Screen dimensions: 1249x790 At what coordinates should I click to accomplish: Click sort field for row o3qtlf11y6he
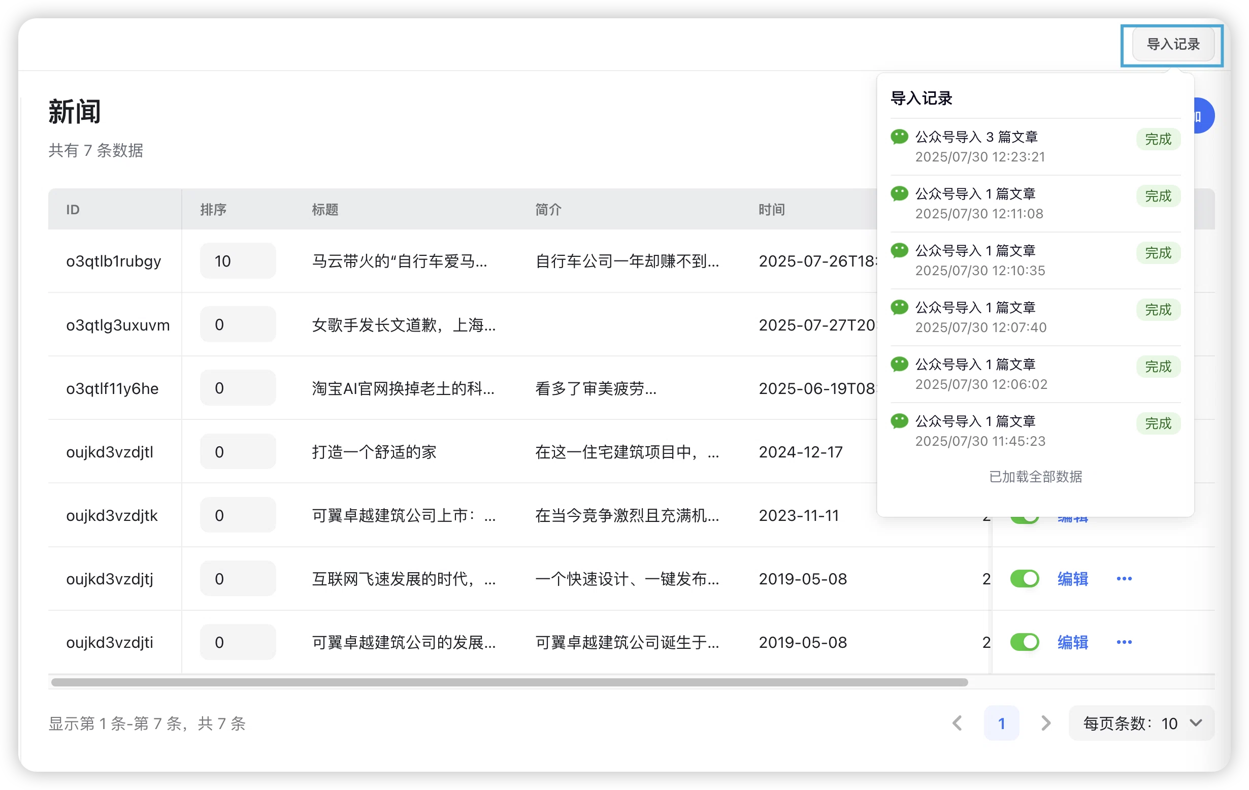coord(238,388)
